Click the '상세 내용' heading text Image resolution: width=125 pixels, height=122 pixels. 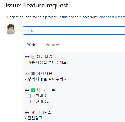44,74
